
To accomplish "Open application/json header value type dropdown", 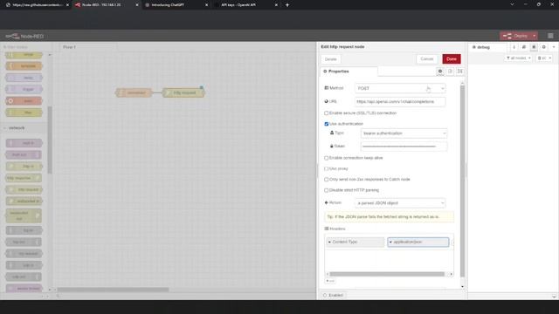I will [390, 242].
